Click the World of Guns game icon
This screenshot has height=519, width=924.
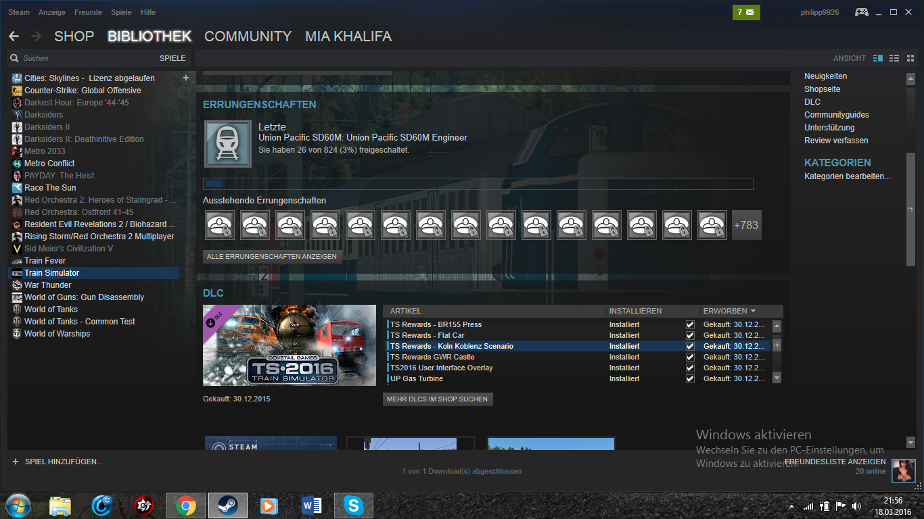coord(18,297)
